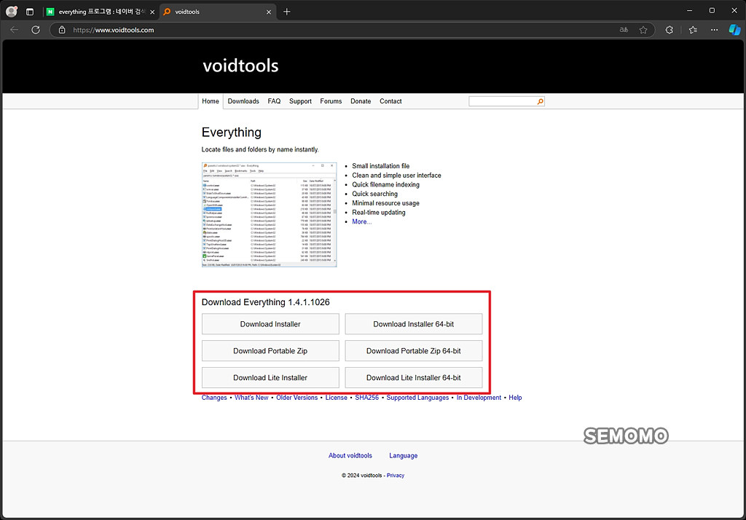Open the favorites list icon
Image resolution: width=746 pixels, height=520 pixels.
[x=694, y=30]
